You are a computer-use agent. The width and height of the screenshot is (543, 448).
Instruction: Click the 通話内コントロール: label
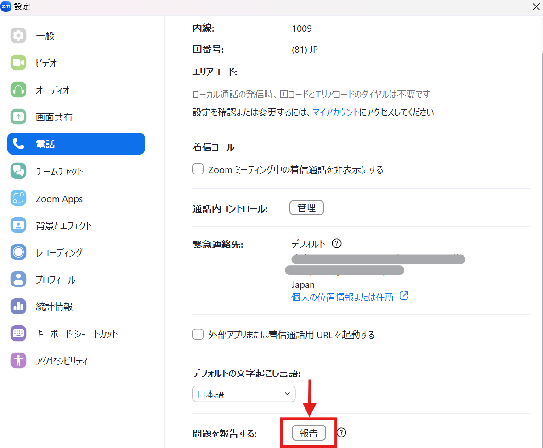[x=230, y=208]
